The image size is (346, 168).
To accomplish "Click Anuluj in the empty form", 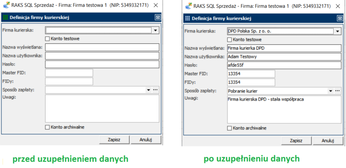I will [146, 140].
